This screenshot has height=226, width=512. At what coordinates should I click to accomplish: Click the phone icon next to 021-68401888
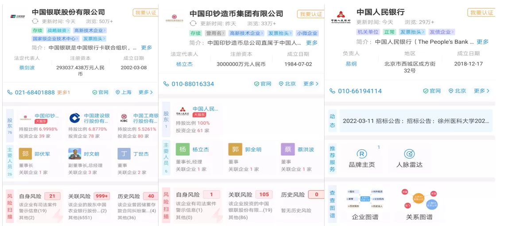[x=10, y=92]
